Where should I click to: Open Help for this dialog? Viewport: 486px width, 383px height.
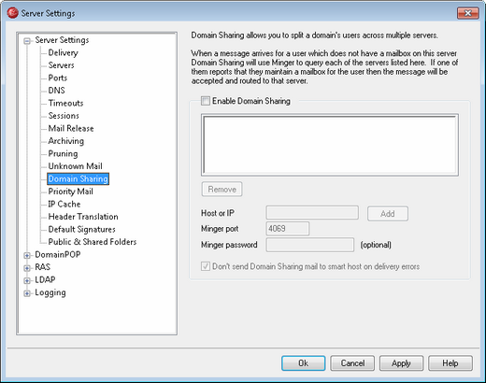(x=450, y=363)
